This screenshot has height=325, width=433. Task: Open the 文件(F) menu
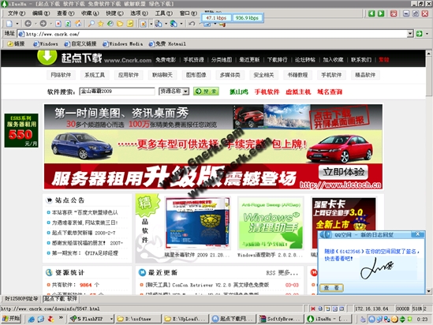tap(17, 13)
